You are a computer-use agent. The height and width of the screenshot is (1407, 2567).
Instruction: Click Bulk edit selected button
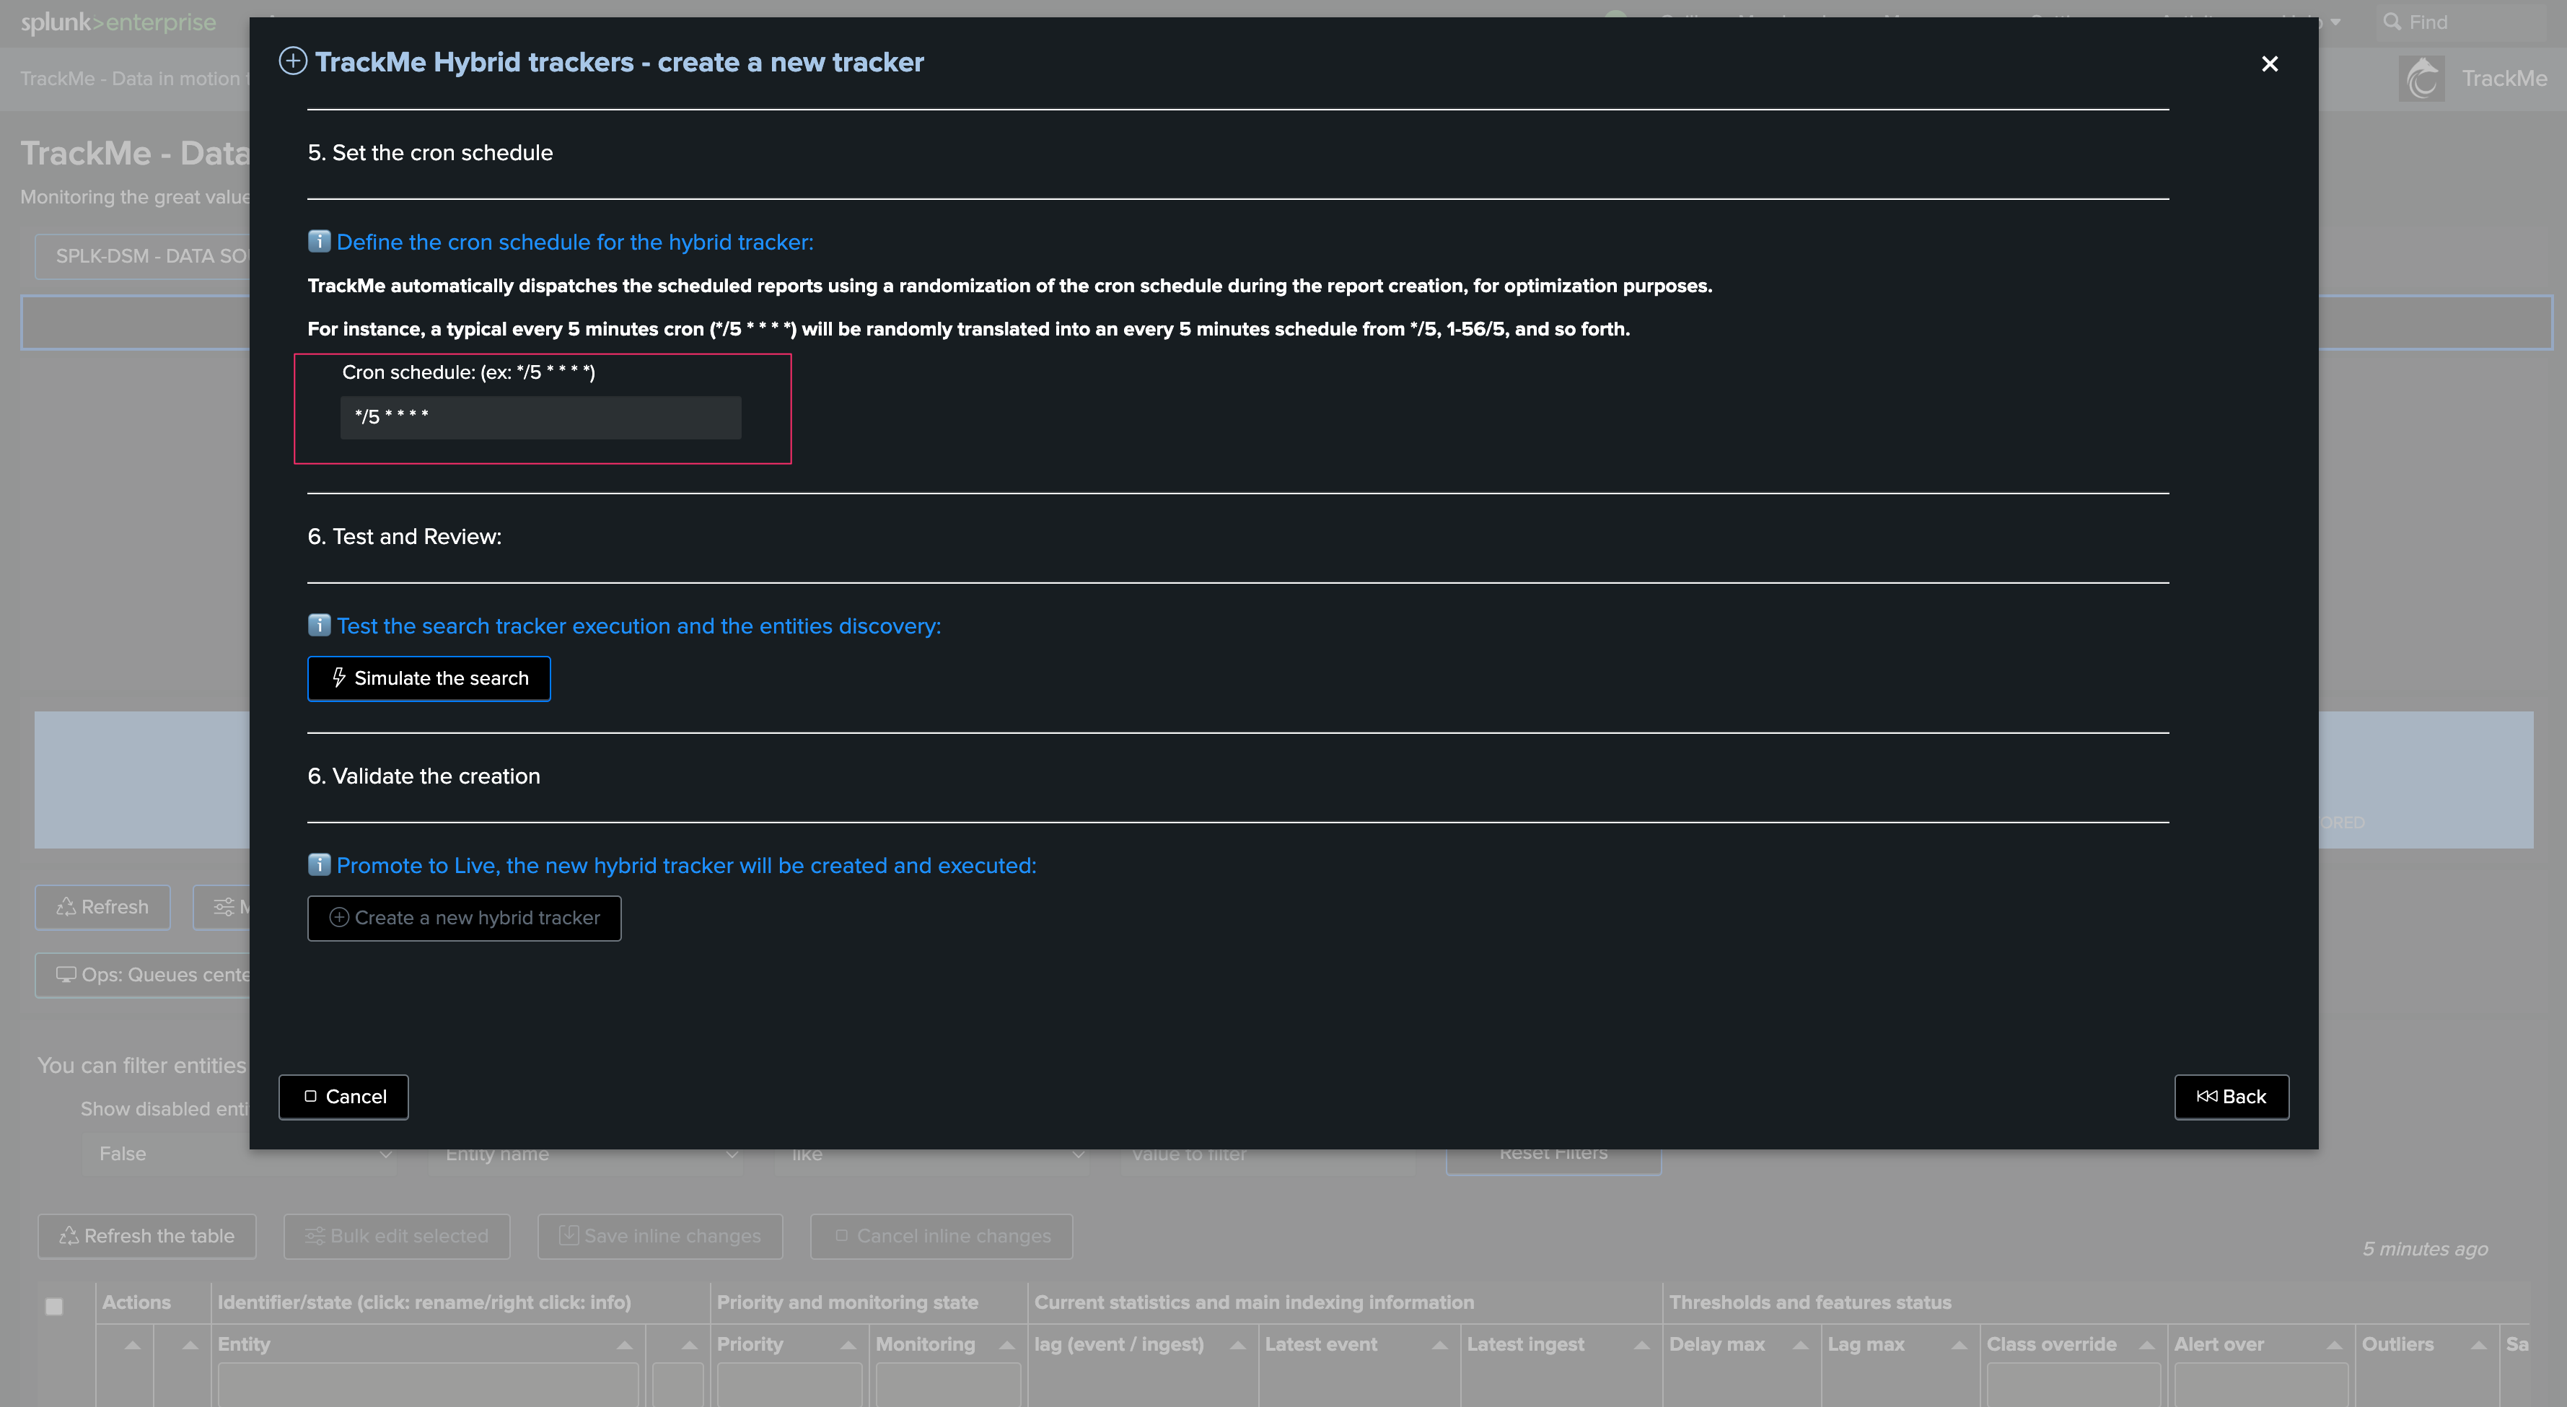point(397,1235)
